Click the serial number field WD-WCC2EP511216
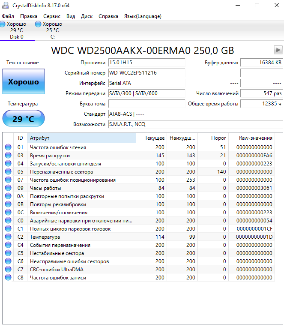284x327 pixels. point(146,73)
